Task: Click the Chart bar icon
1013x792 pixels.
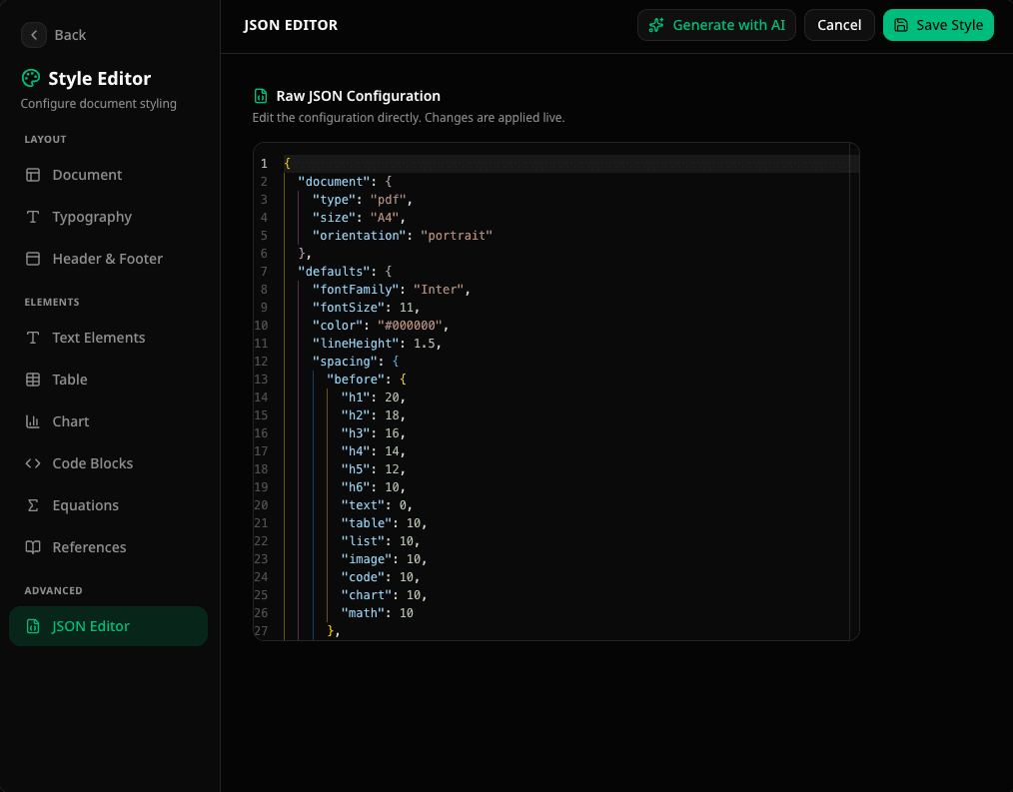Action: 33,421
